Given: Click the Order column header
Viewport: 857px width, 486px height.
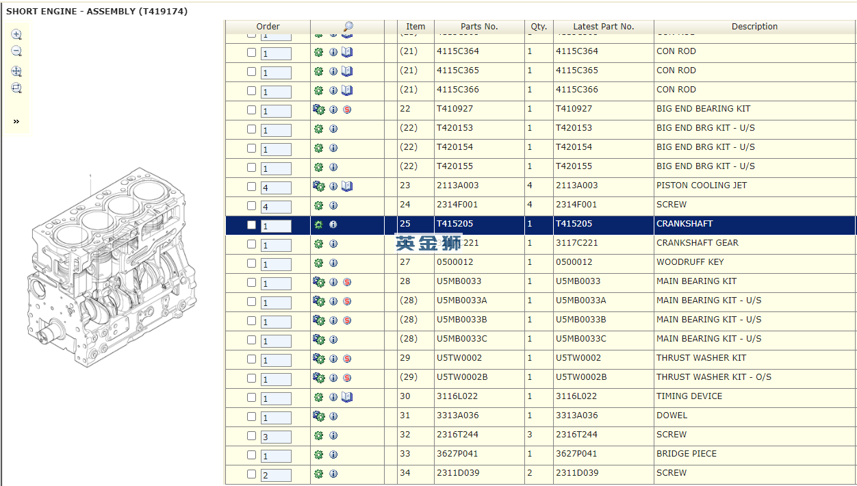Looking at the screenshot, I should click(x=268, y=27).
